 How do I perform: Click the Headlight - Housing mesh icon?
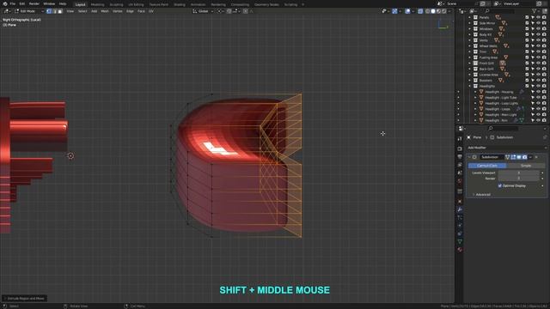point(481,92)
